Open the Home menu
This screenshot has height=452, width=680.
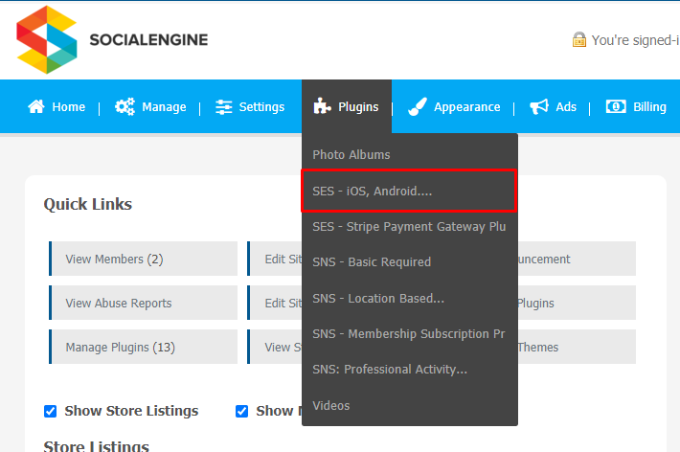pos(57,106)
